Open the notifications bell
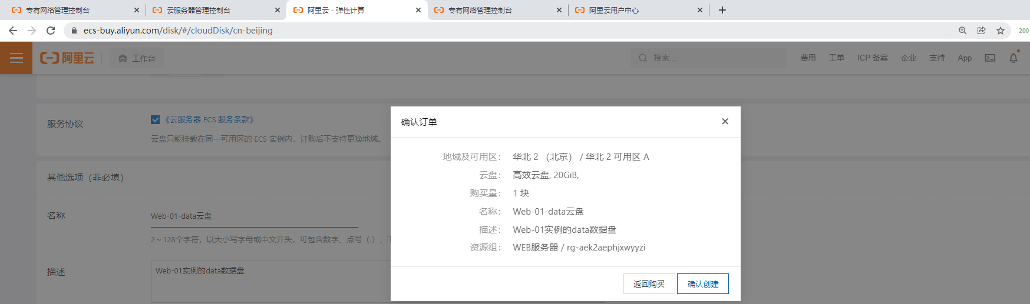Image resolution: width=1030 pixels, height=304 pixels. (x=1014, y=58)
